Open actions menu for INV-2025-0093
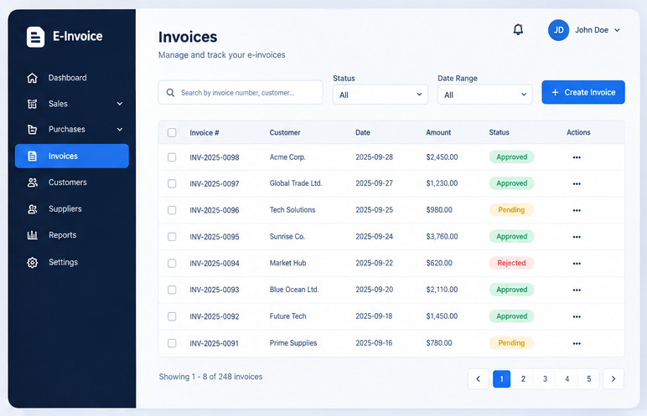 (x=577, y=290)
